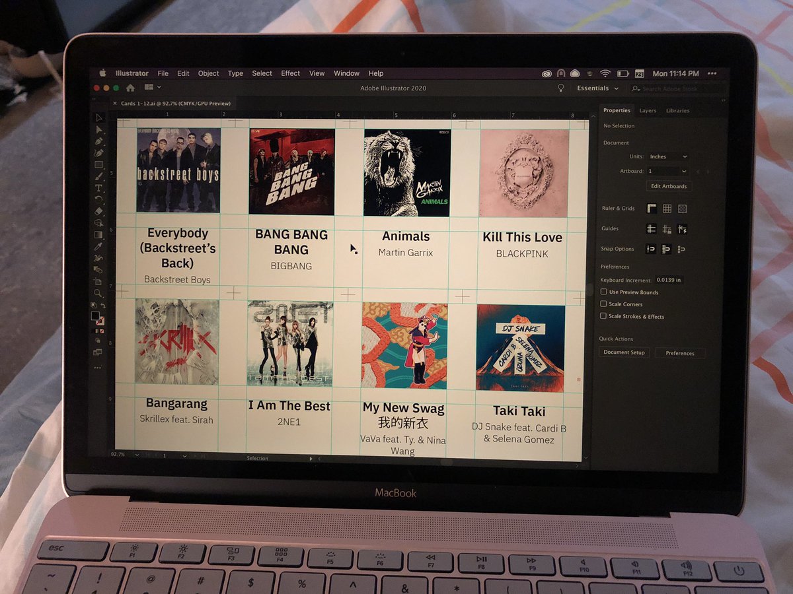This screenshot has width=793, height=594.
Task: Switch to the Layers tab
Action: tap(648, 111)
